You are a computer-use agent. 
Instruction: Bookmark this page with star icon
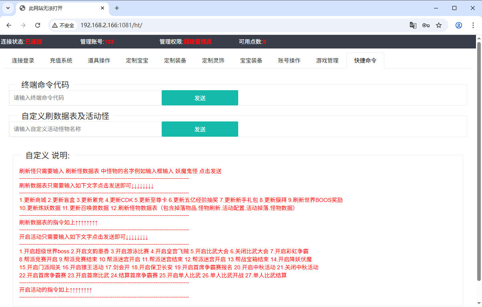click(x=439, y=25)
